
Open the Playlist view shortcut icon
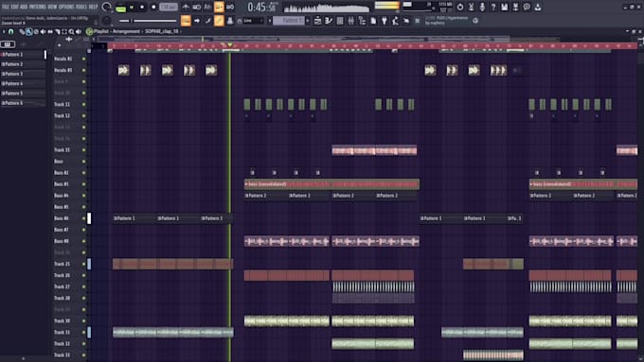coord(317,21)
